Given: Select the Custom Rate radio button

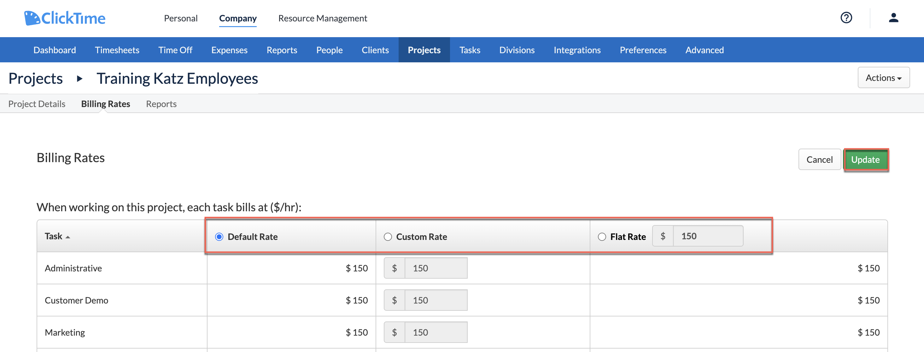Looking at the screenshot, I should 388,237.
